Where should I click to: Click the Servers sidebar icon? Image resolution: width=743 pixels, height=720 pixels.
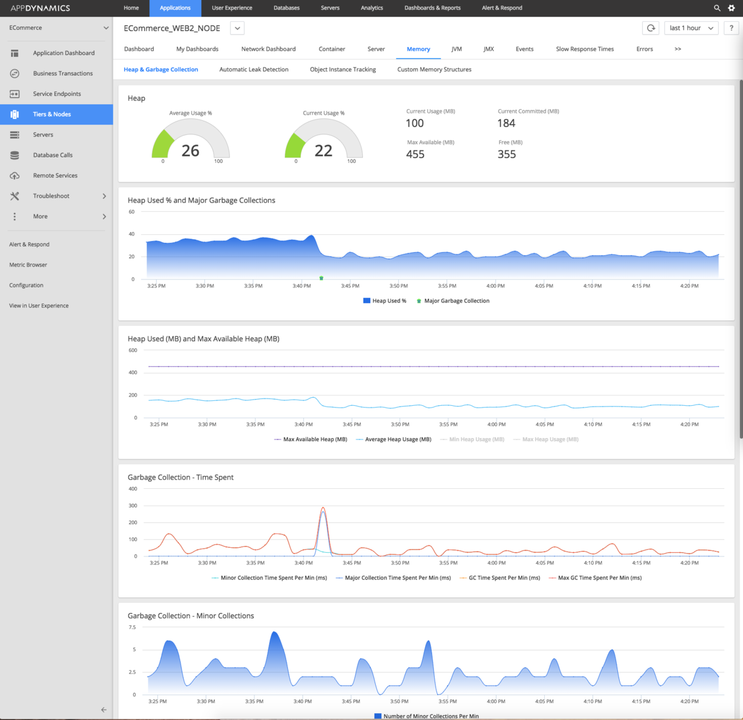click(15, 135)
